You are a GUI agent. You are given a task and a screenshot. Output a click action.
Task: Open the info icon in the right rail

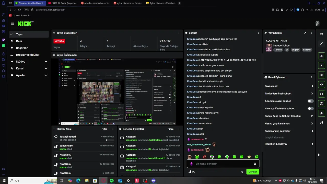321,34
